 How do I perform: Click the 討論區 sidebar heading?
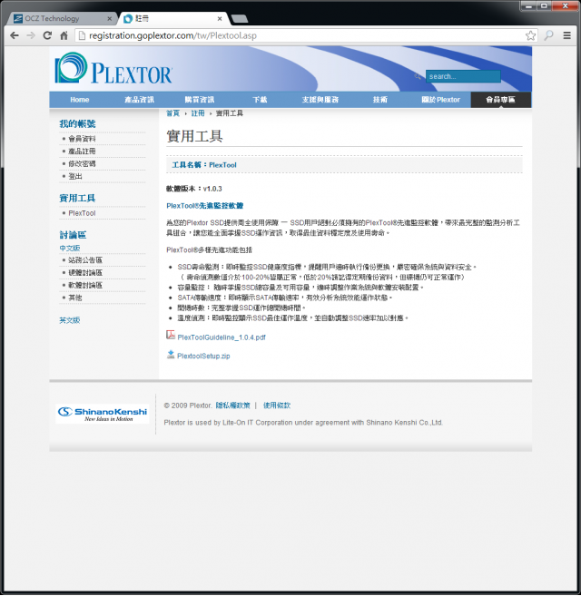73,235
